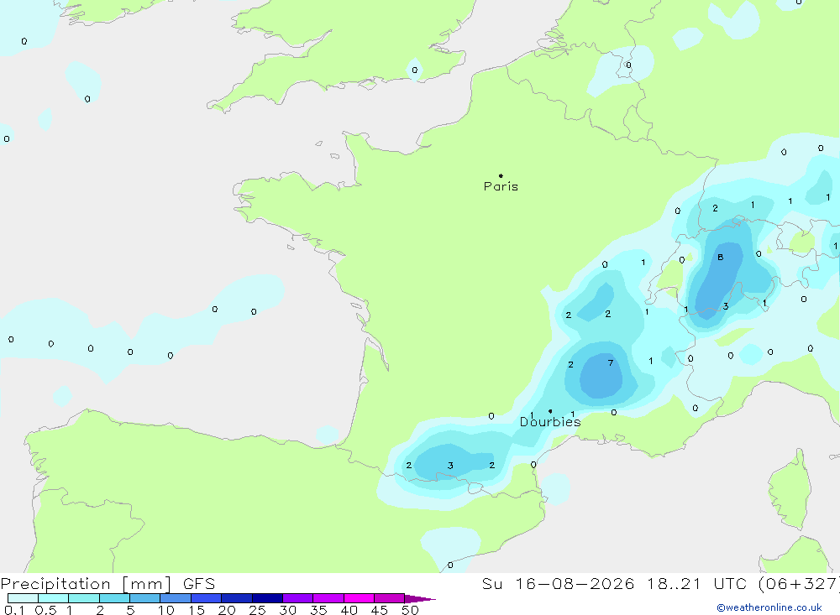Viewport: 840px width, 615px height.
Task: Click the value '3' in the Pyrenees rain cell
Action: pyautogui.click(x=450, y=466)
